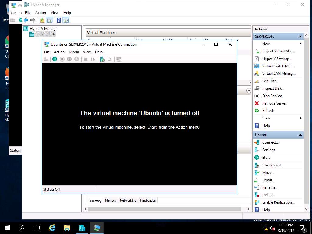Click Ctrl+Alt+Del icon in VM Connection toolbar

(46, 59)
